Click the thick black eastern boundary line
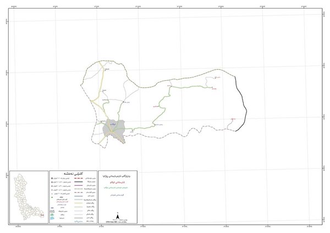The image size is (330, 233). [x=241, y=104]
